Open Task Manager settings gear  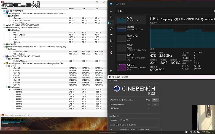click(111, 71)
